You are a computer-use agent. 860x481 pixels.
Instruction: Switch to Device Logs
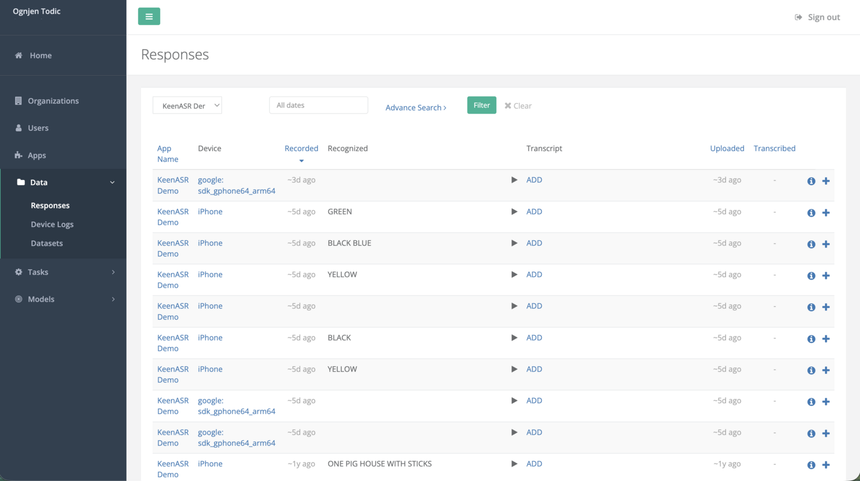tap(52, 224)
